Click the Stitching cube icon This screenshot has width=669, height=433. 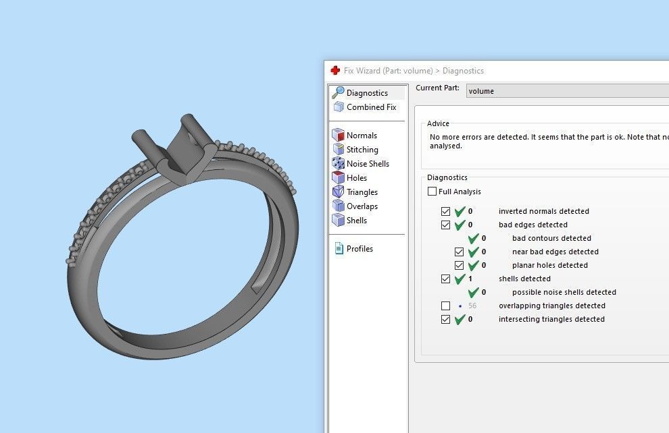(339, 149)
